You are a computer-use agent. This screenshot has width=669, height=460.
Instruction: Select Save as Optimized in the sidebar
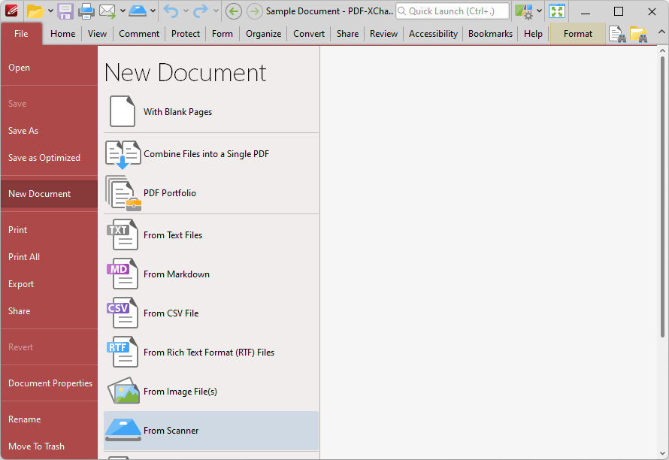(x=49, y=157)
